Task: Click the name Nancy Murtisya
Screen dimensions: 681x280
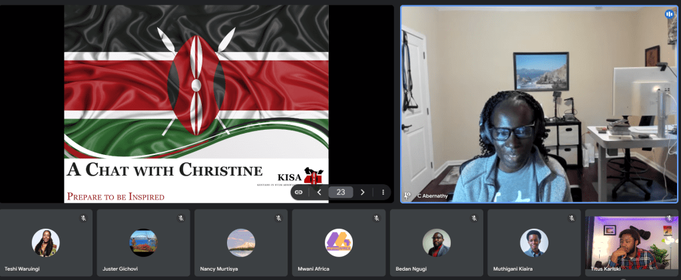Action: 220,269
